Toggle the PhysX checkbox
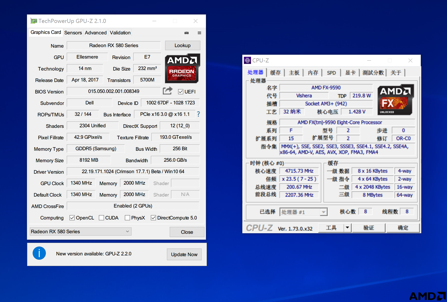The height and width of the screenshot is (302, 447). 127,218
